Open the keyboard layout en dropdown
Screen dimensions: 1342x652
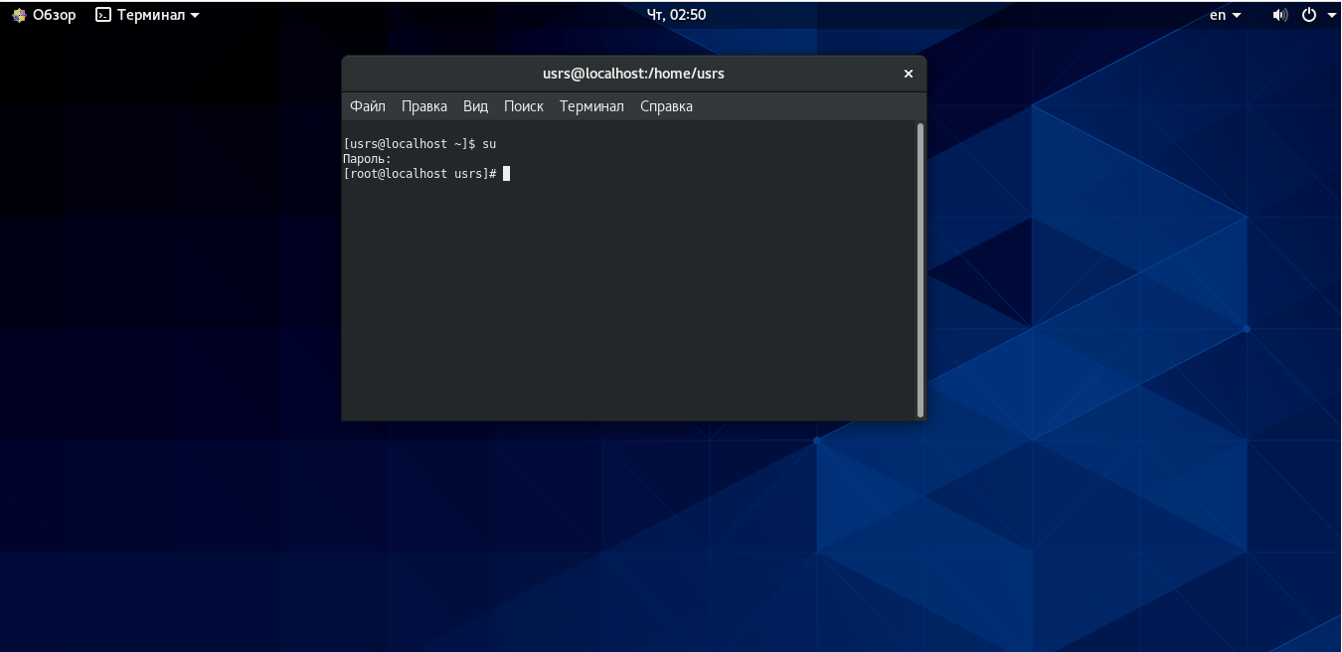click(1223, 14)
